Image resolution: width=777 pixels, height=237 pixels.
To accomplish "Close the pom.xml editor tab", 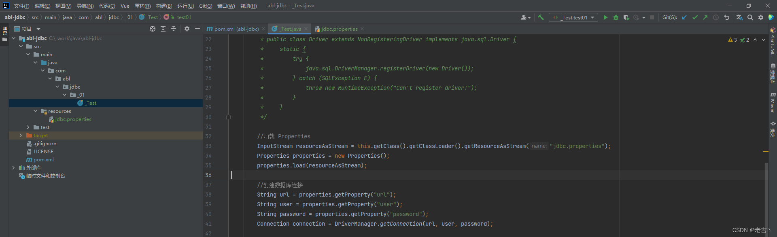I will point(263,29).
